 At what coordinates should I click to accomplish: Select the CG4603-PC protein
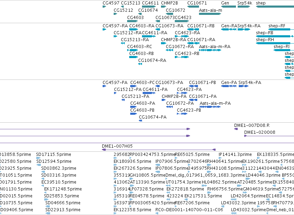(133, 86)
